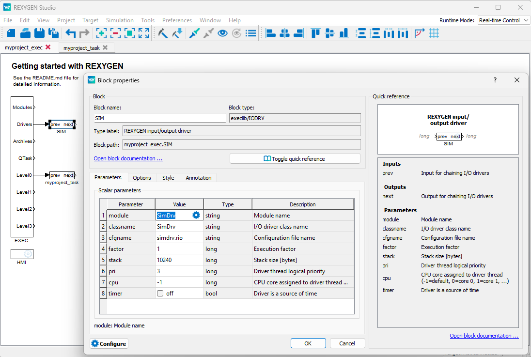Open block documentation link in Quick reference panel
The height and width of the screenshot is (357, 531).
tap(484, 336)
